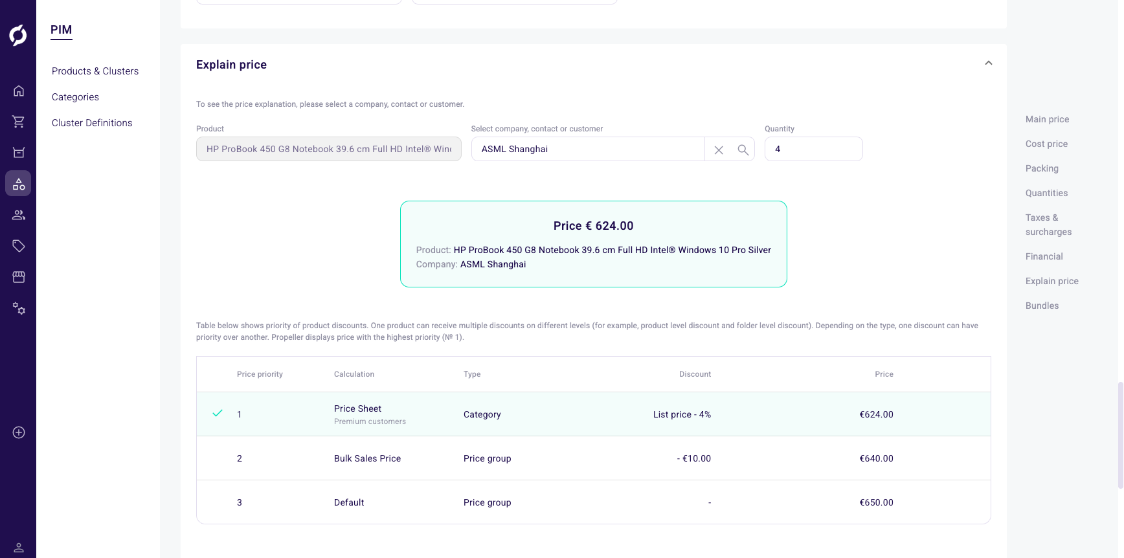
Task: Click the Propeller logo icon
Action: click(x=18, y=35)
